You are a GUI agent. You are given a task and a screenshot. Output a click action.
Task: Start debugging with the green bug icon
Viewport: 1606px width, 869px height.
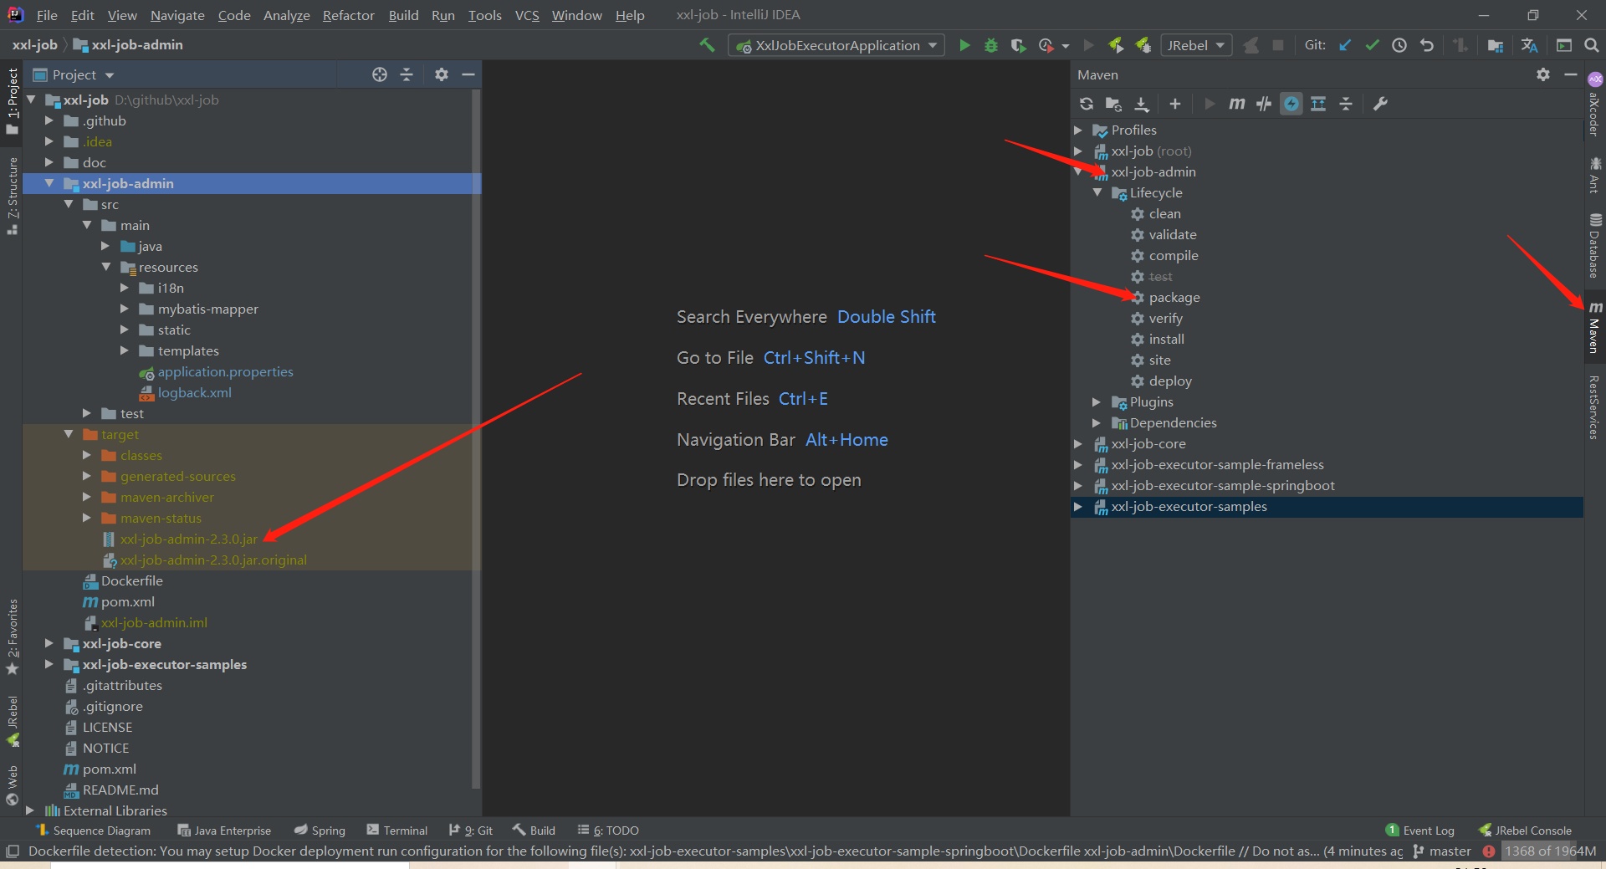click(x=991, y=45)
